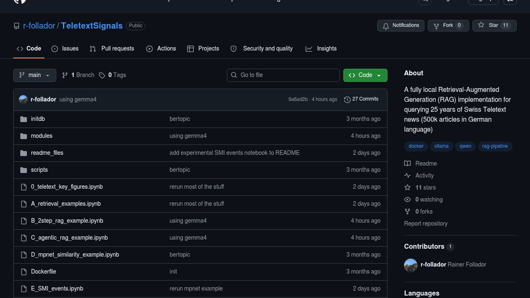Click the watching eye icon
Viewport: 530px width, 298px height.
click(407, 199)
